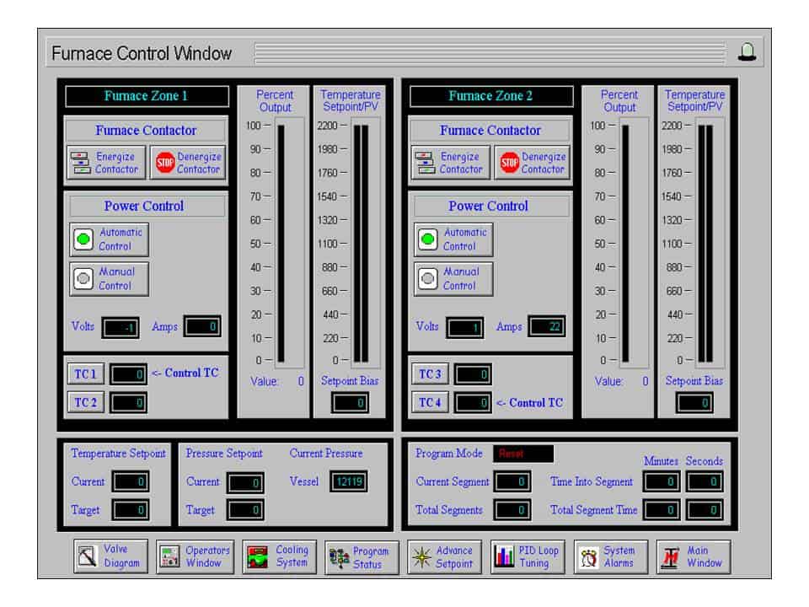Click the Zone 1 Setpoint Bias field
Viewport: 809px width, 607px height.
click(350, 403)
